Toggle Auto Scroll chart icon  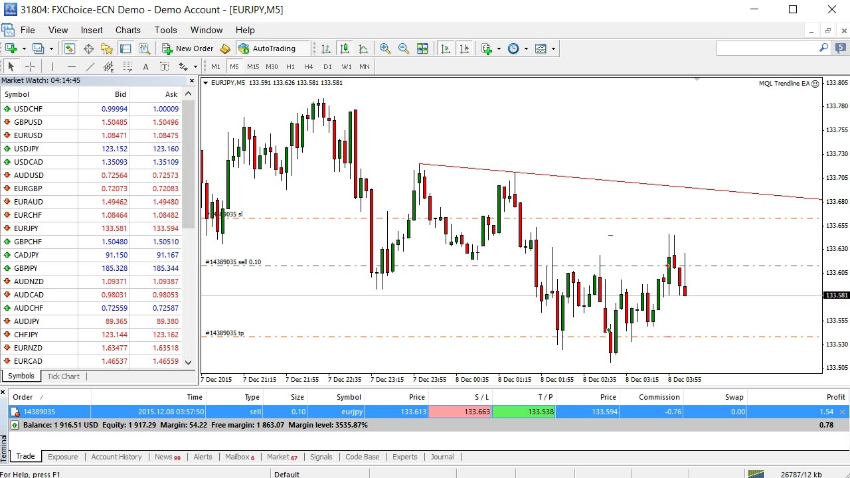coord(446,48)
